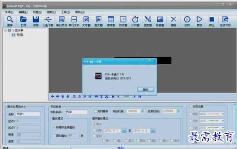
Task: Open the 设置 menu
Action: click(37, 12)
